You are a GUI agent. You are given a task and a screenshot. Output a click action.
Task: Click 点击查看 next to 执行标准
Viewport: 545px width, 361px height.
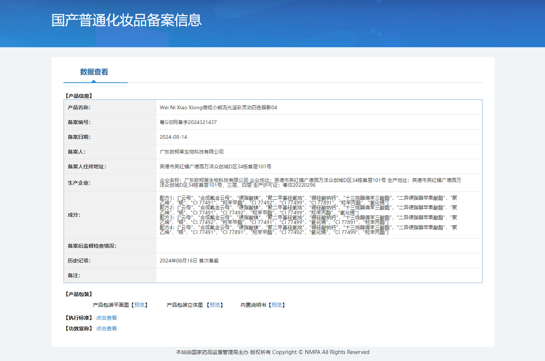tap(106, 318)
